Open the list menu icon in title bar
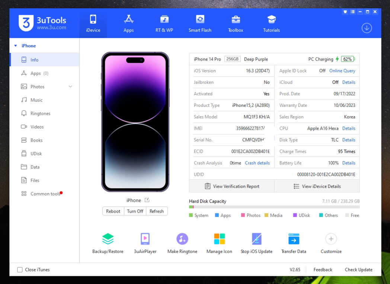390x284 pixels. 353,12
